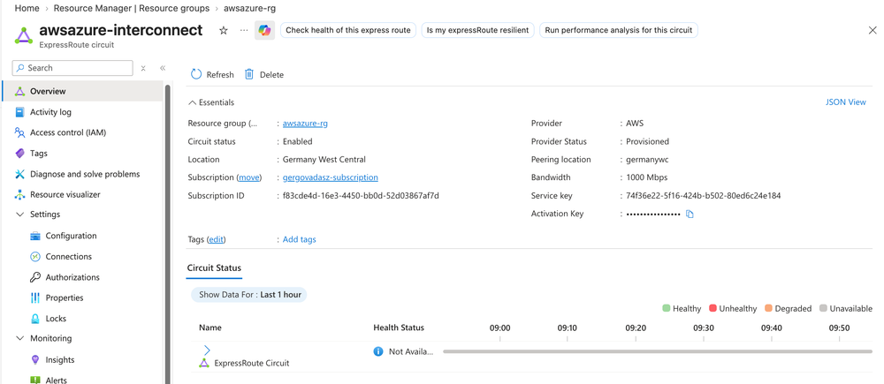
Task: Click the Authorizations key icon
Action: (x=35, y=277)
